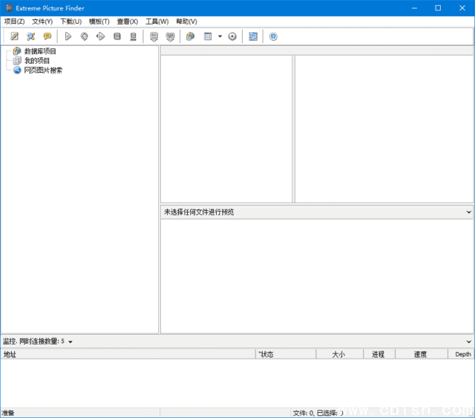
Task: Click the stop download square icon
Action: click(117, 36)
